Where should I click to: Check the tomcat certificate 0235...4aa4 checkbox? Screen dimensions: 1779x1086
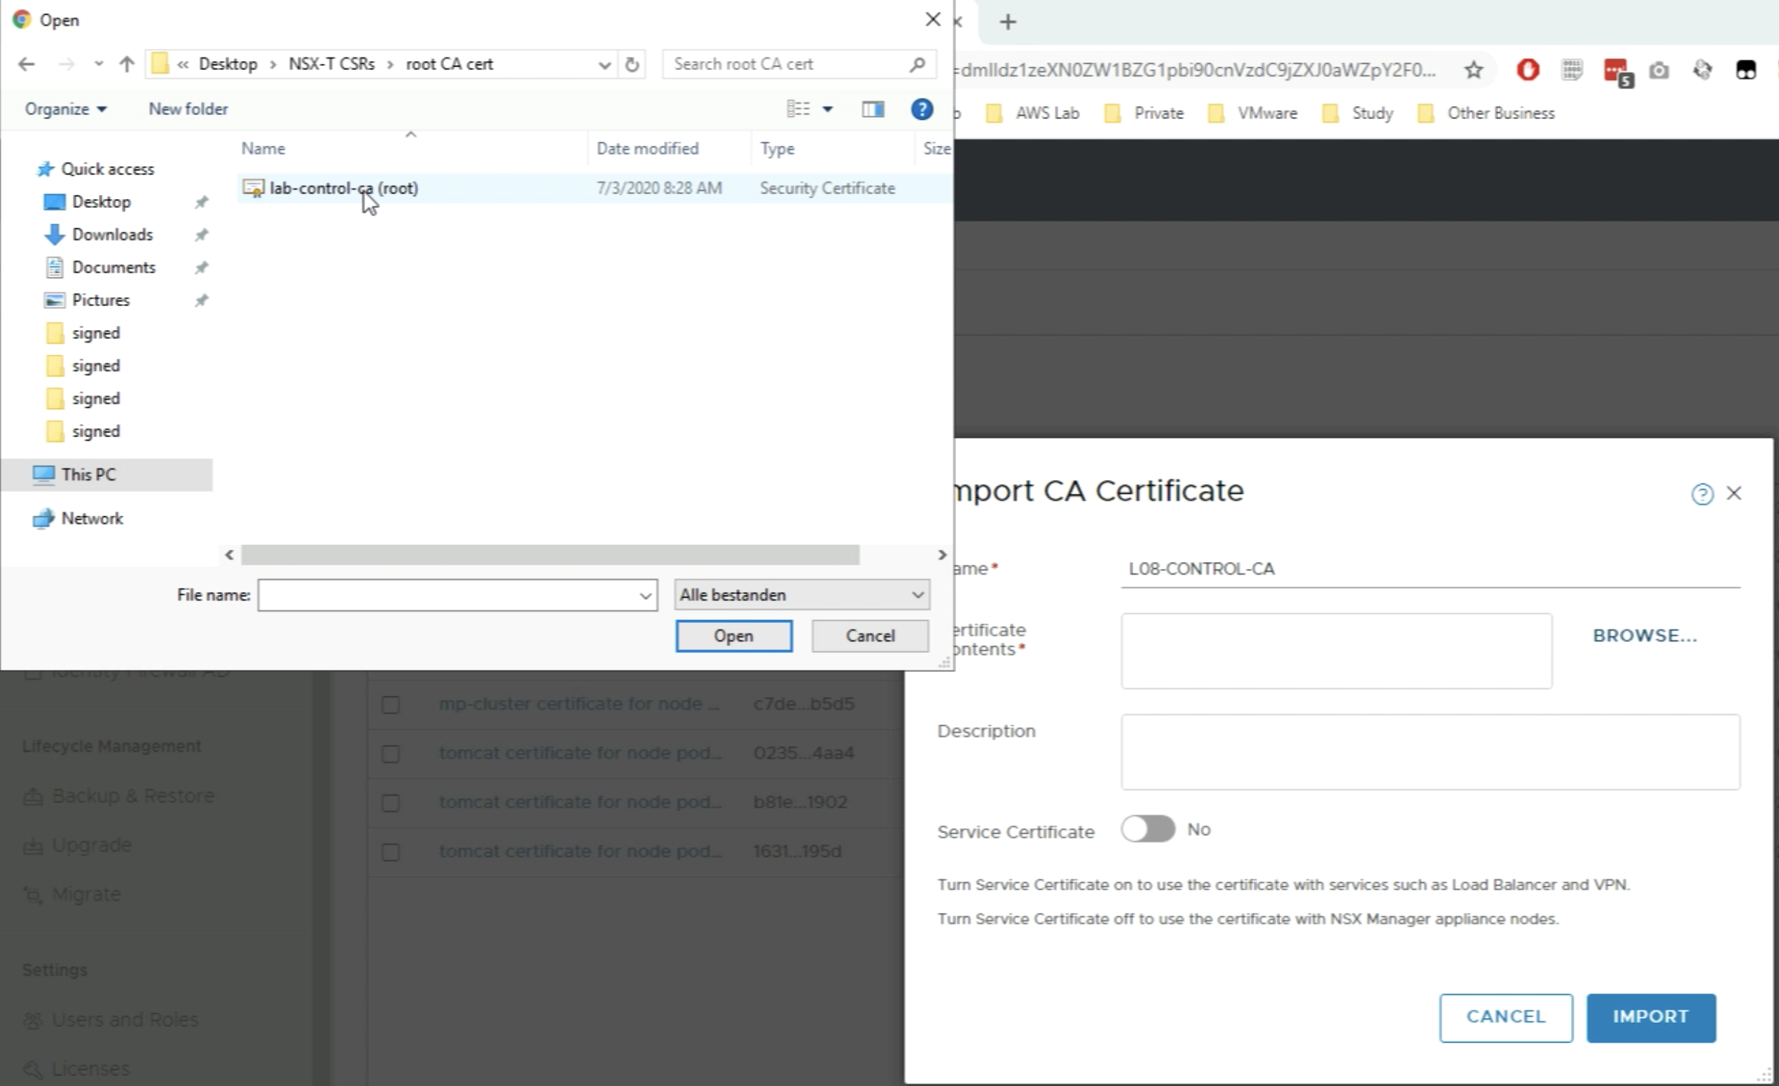click(x=391, y=754)
